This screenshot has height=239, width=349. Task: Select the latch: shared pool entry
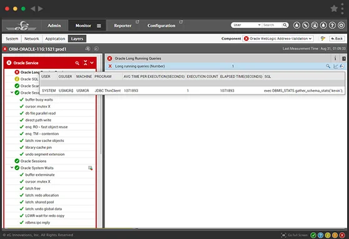point(39,202)
